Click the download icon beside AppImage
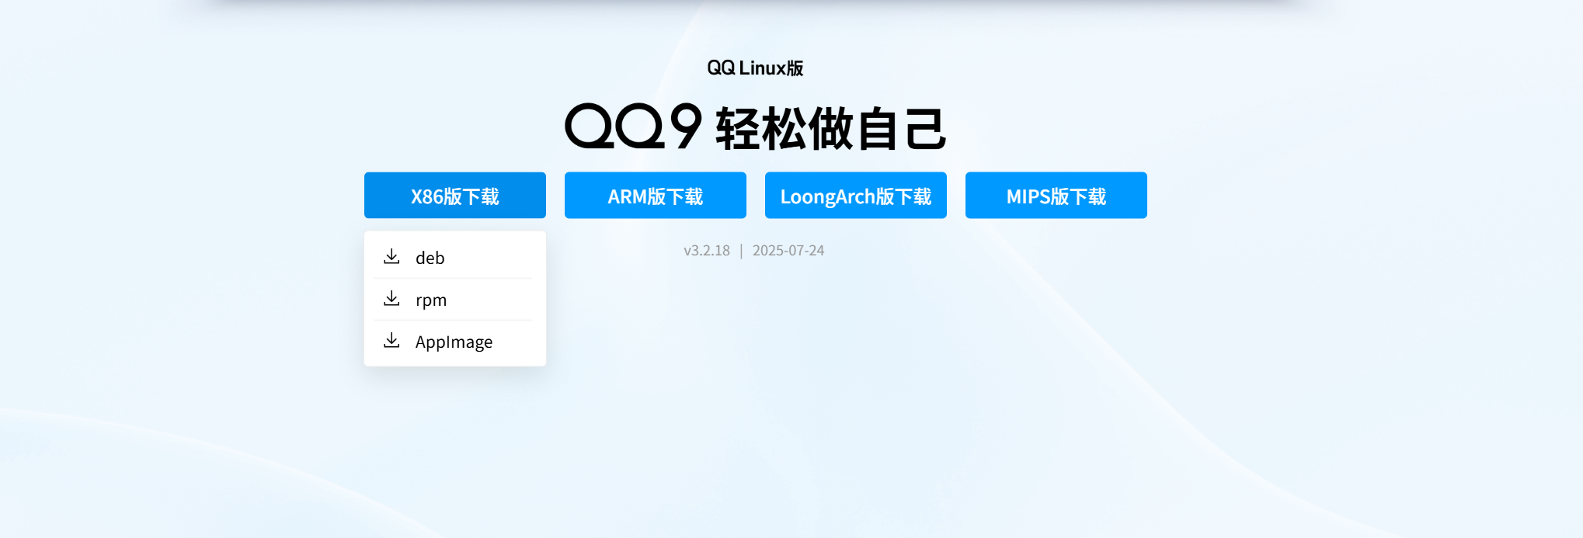Image resolution: width=1583 pixels, height=538 pixels. coord(391,340)
